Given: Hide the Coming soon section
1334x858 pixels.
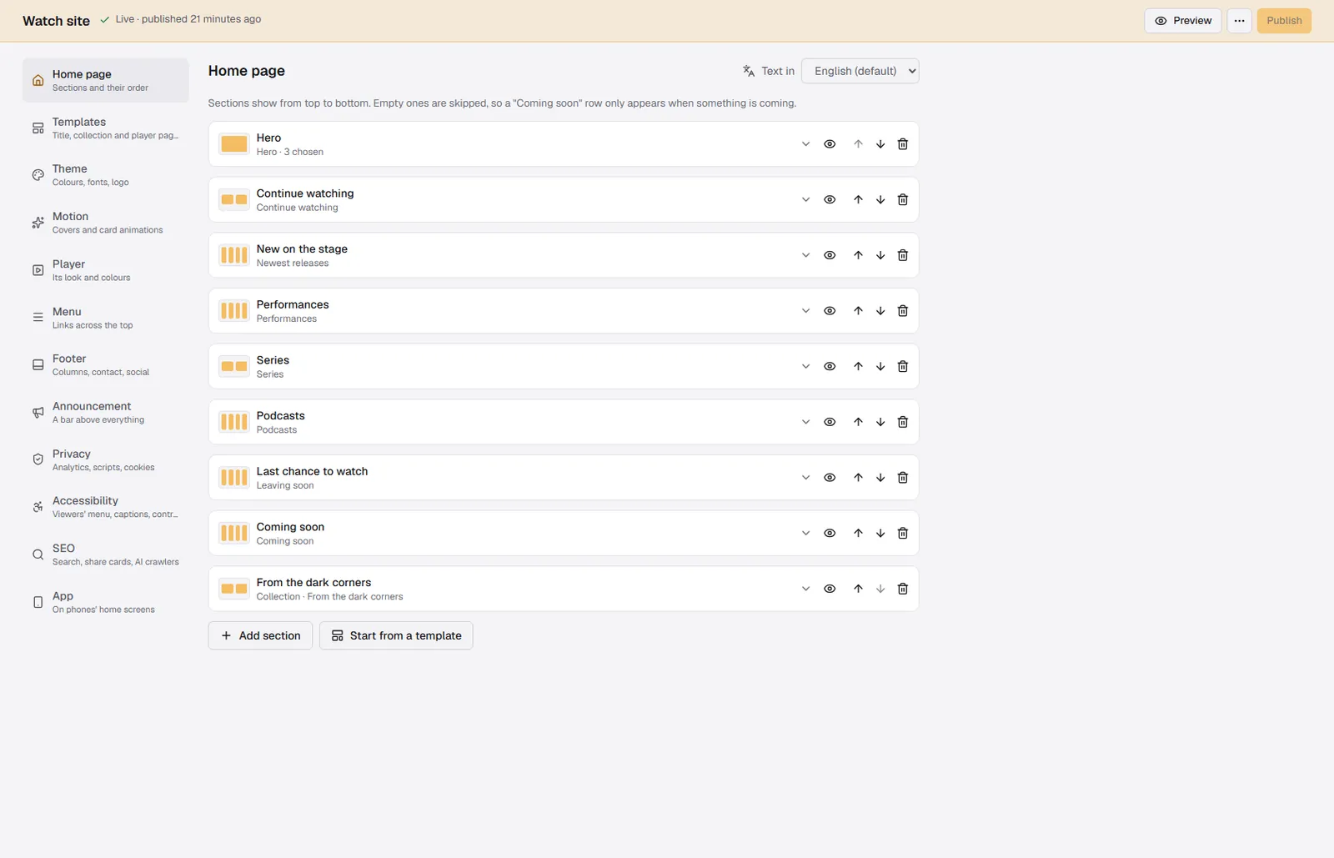Looking at the screenshot, I should click(830, 534).
